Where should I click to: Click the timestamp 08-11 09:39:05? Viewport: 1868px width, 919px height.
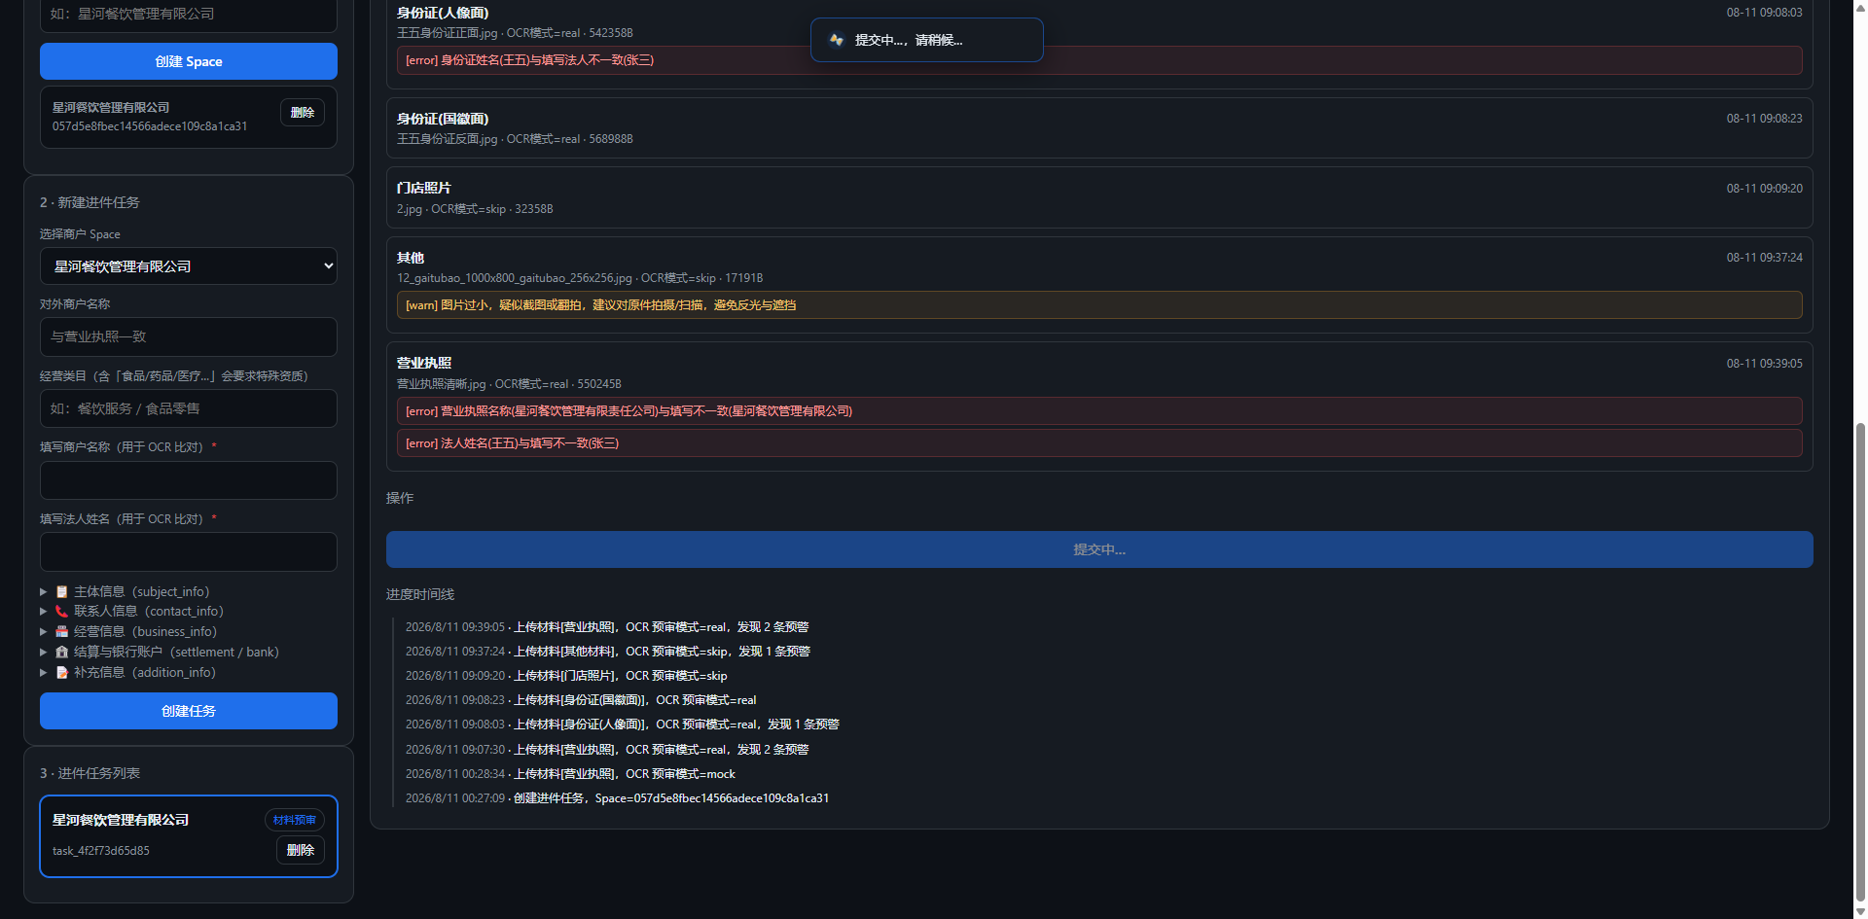click(1765, 364)
